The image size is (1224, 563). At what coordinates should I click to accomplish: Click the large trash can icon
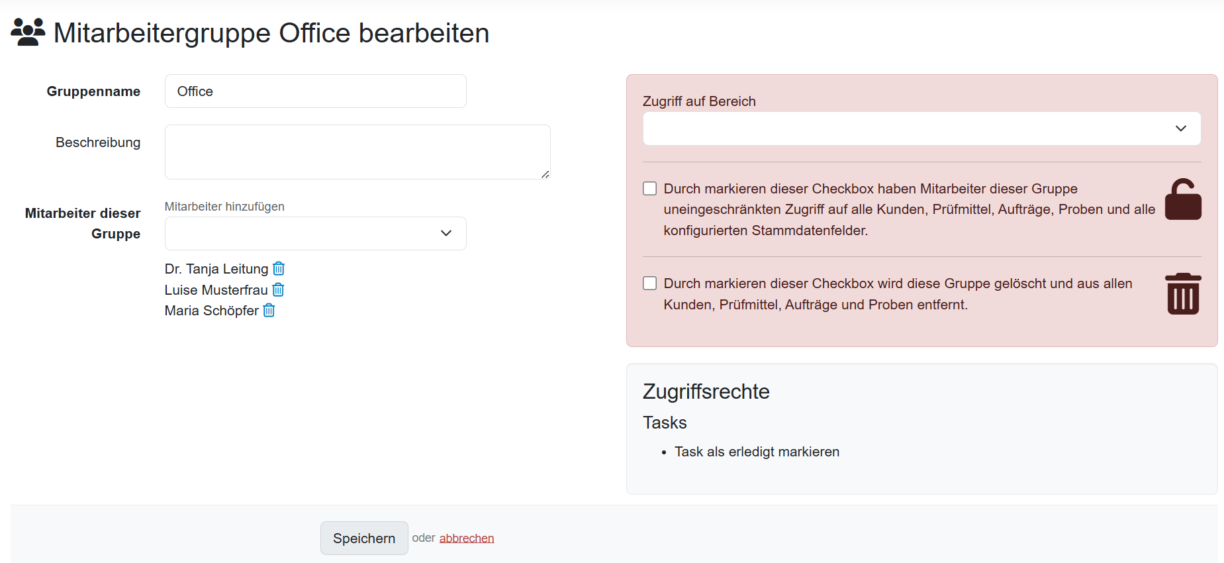click(1182, 294)
